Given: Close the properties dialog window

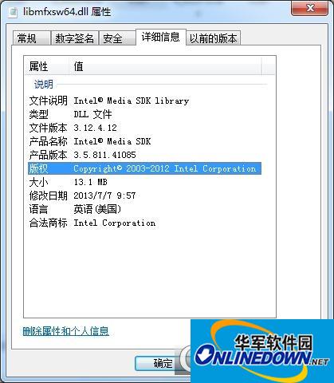Looking at the screenshot, I should tap(309, 9).
